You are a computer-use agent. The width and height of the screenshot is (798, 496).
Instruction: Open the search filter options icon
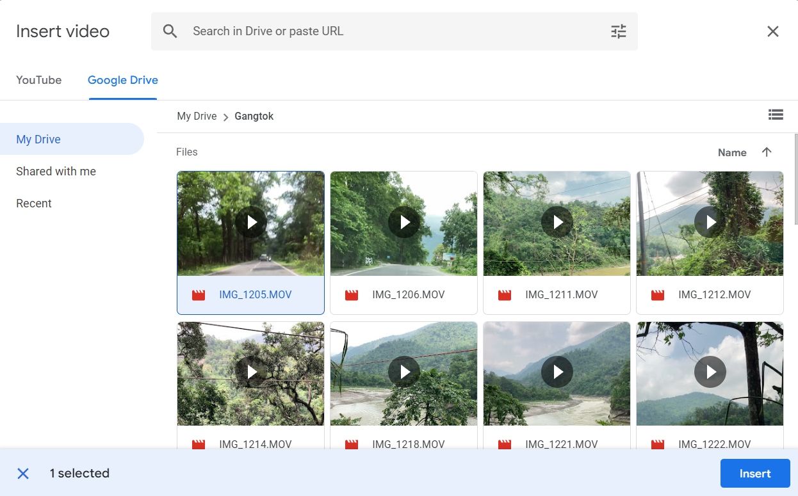[617, 31]
